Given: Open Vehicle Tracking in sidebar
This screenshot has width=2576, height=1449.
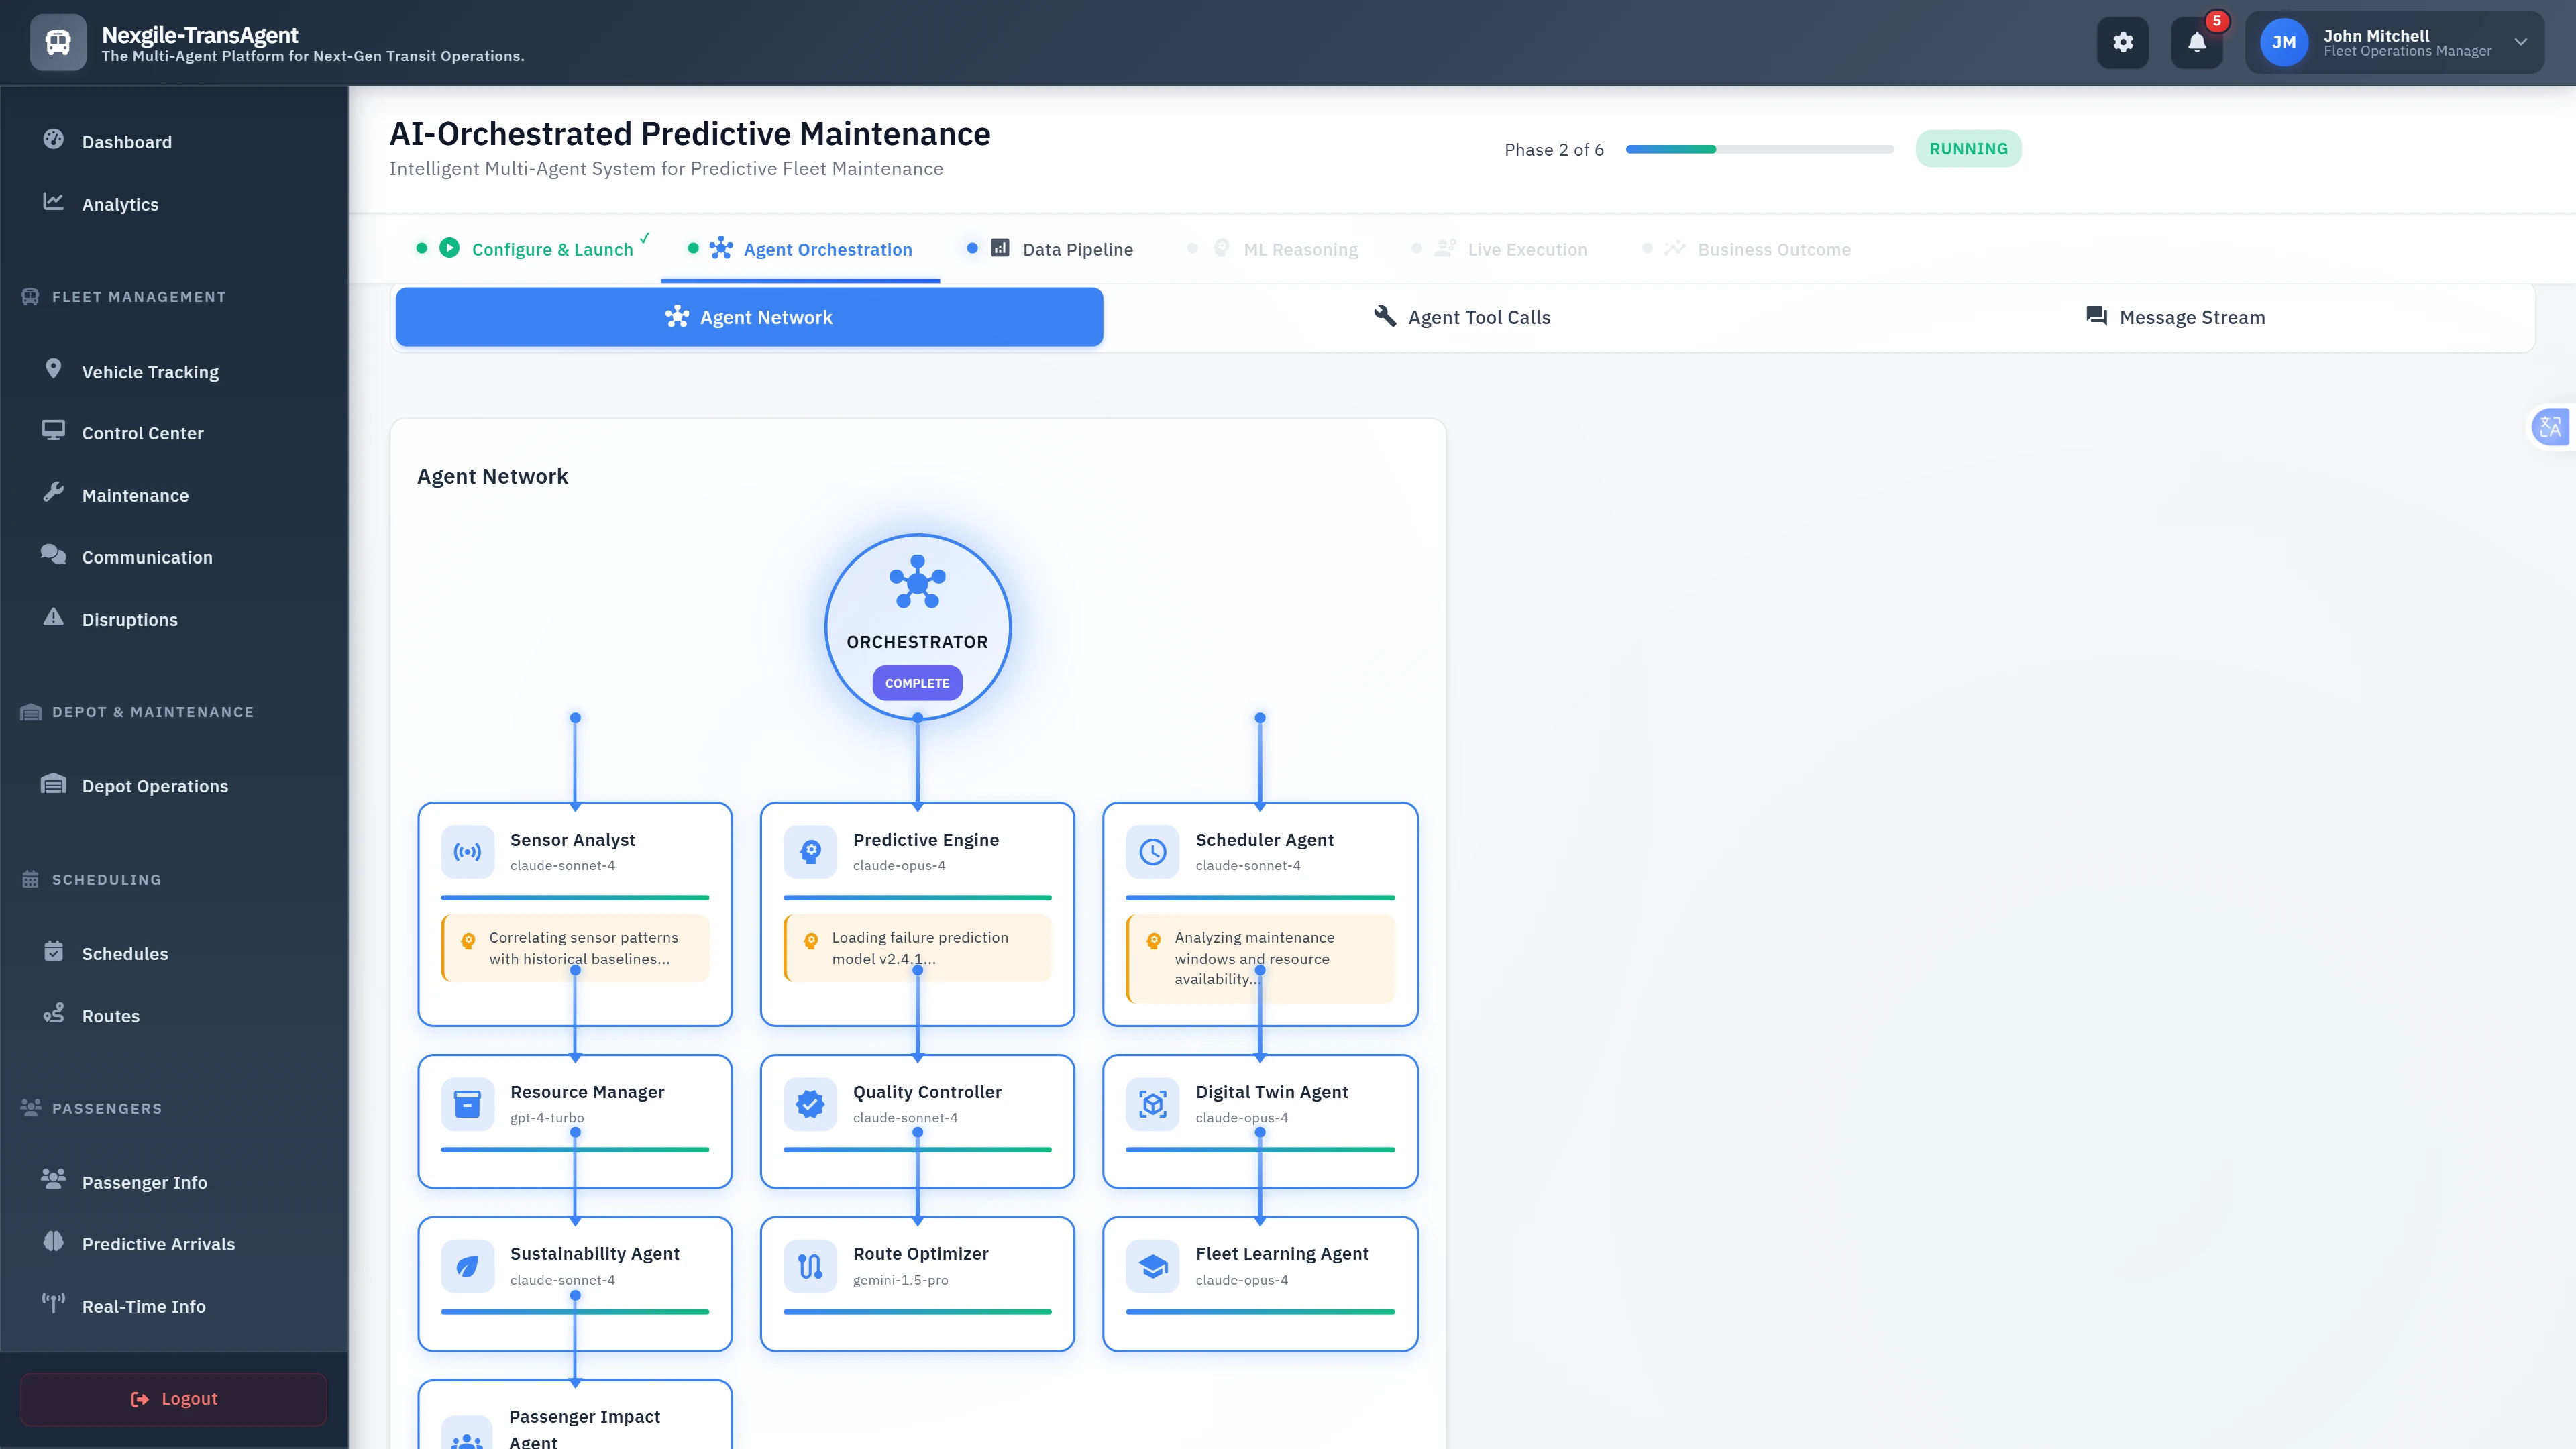Looking at the screenshot, I should click(x=150, y=372).
